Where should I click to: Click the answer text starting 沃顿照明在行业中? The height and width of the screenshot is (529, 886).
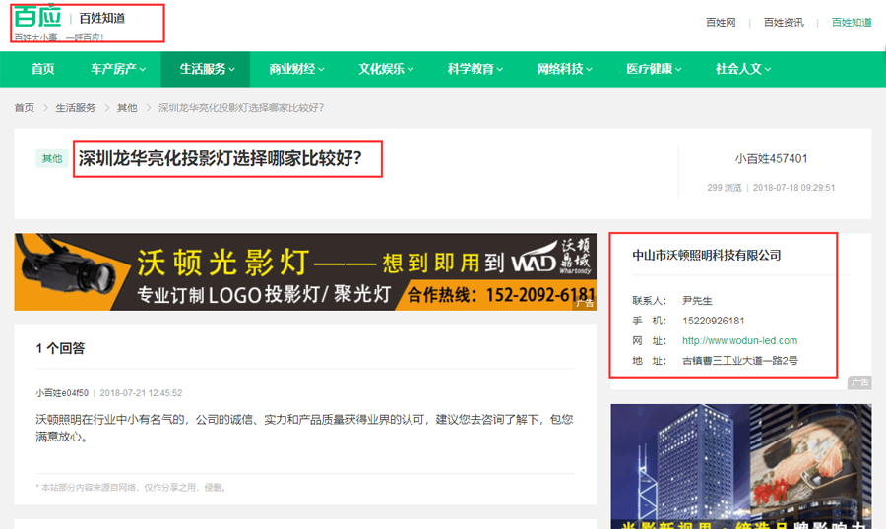point(304,428)
